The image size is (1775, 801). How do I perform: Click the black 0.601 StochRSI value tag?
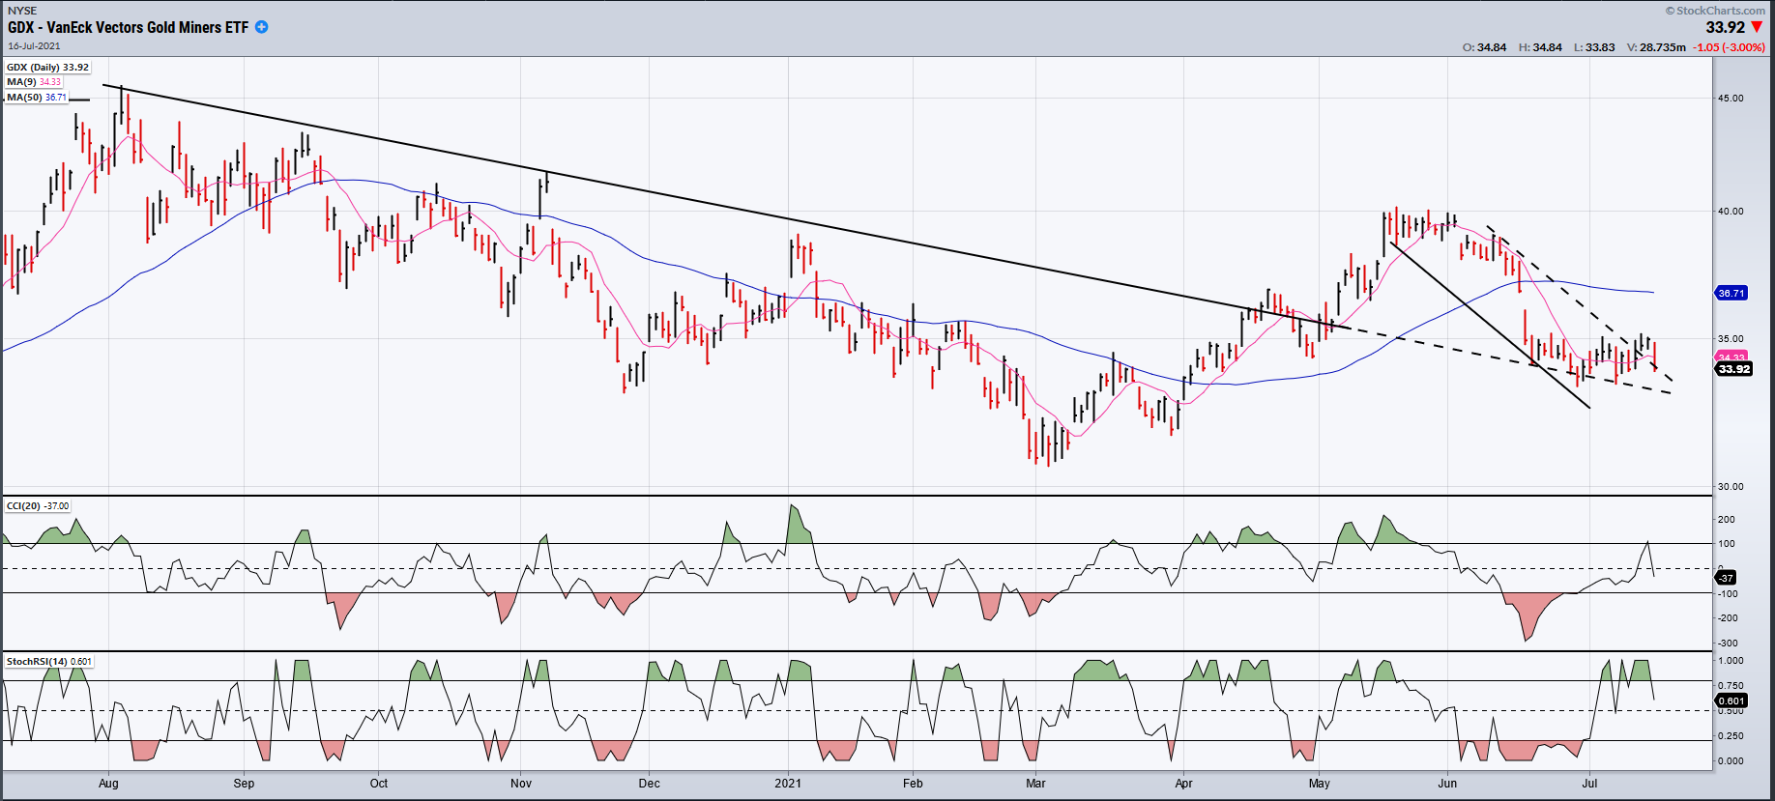click(1731, 701)
